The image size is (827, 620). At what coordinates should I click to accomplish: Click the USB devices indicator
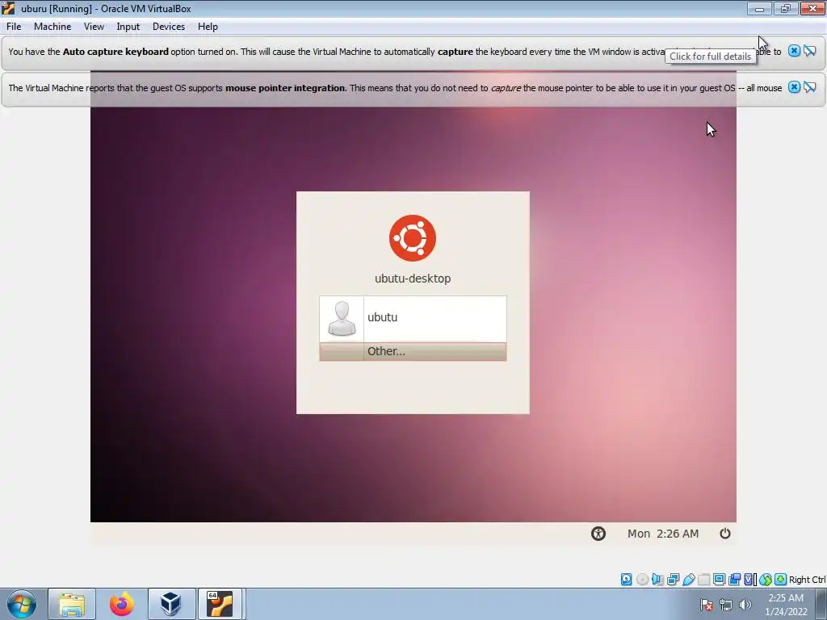coord(688,580)
